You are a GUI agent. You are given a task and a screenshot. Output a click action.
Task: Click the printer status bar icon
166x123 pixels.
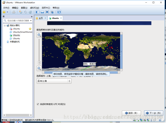tap(144, 120)
